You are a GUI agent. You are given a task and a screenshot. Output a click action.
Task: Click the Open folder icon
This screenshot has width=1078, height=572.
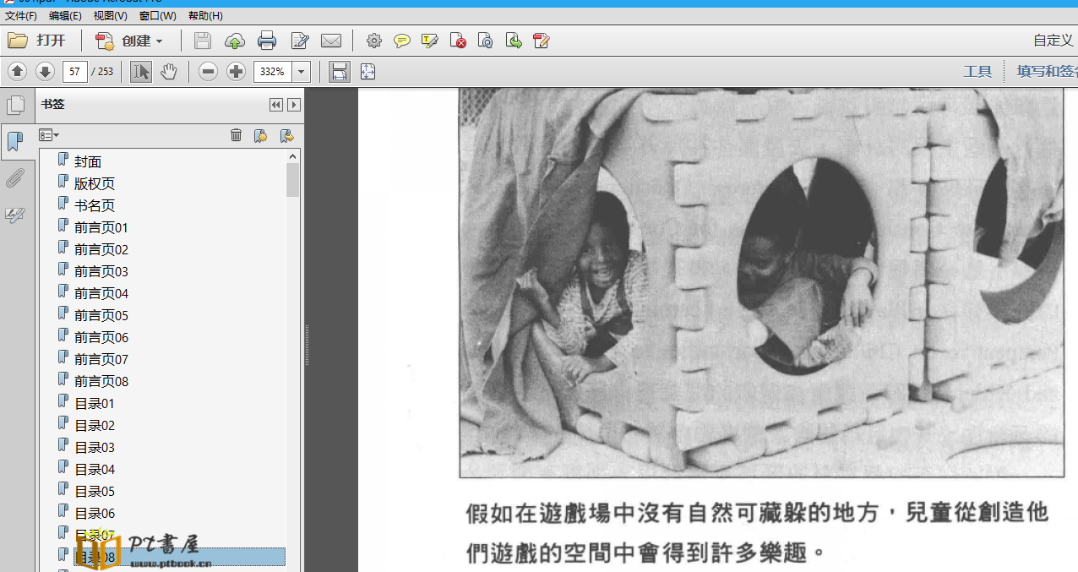pos(18,40)
